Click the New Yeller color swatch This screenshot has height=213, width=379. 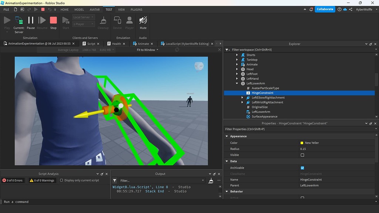(x=303, y=142)
